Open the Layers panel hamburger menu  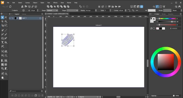[42, 14]
